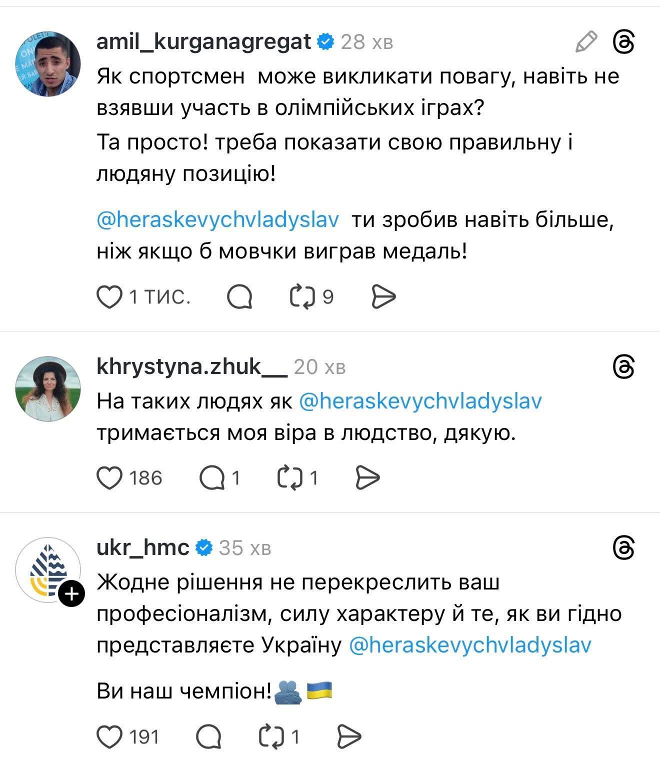660x763 pixels.
Task: Reply to ukr_hmc's post via comment icon
Action: pyautogui.click(x=208, y=736)
